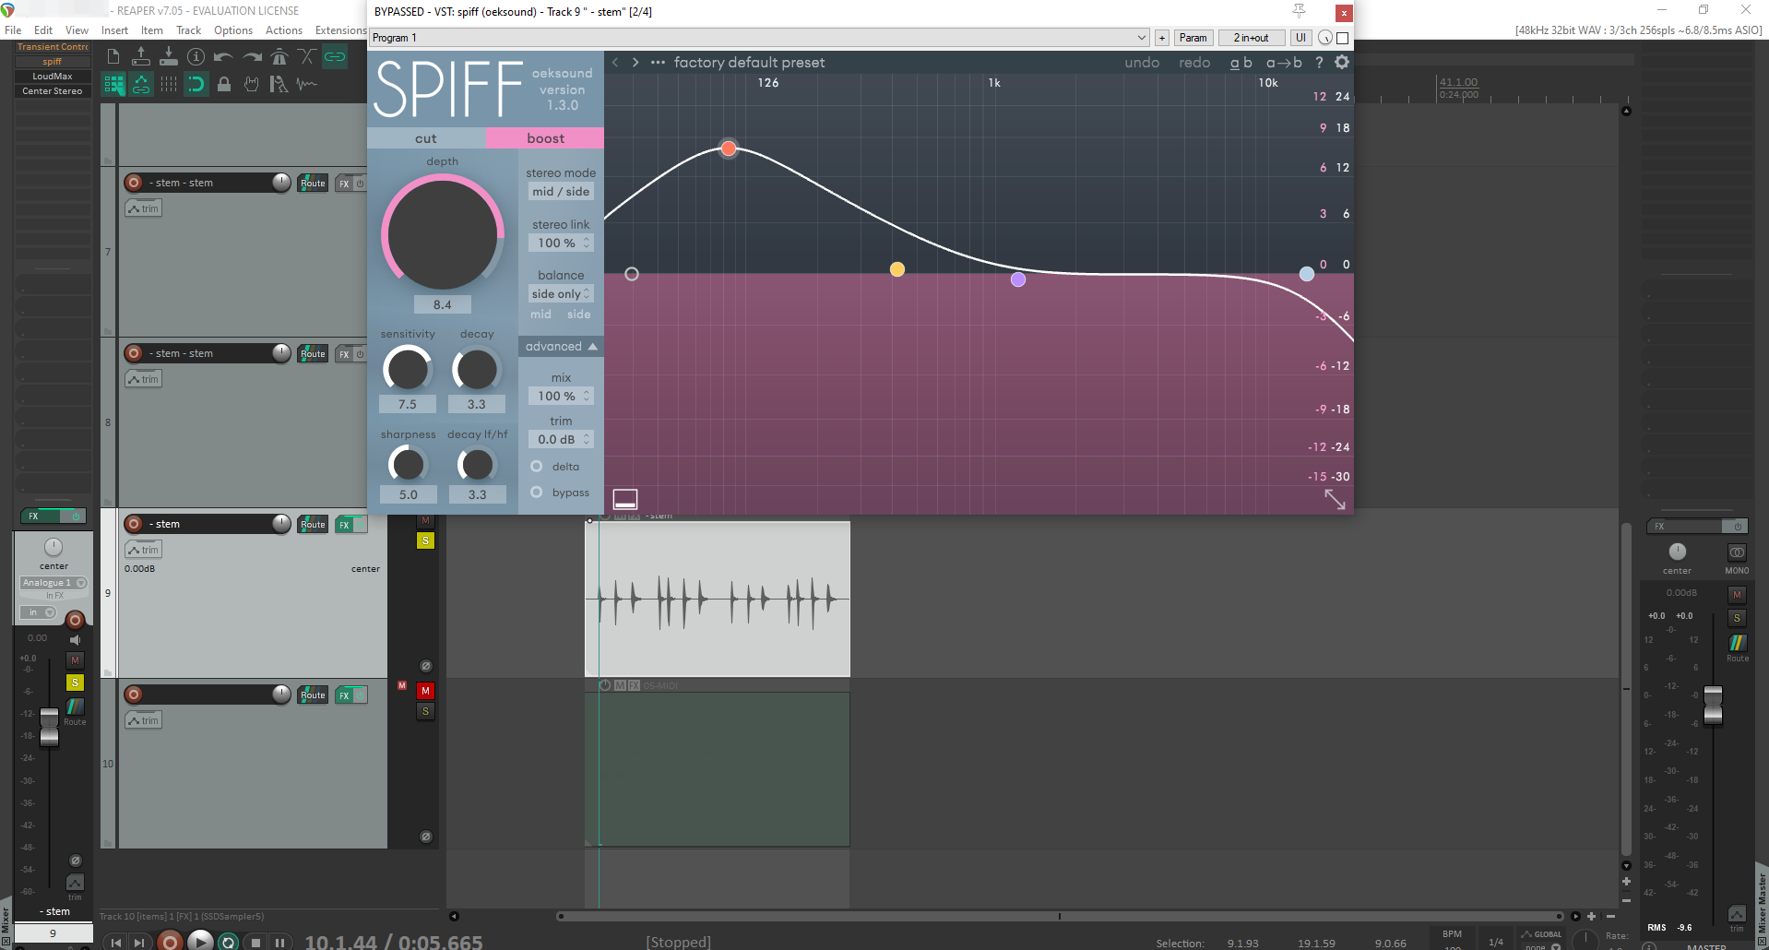
Task: Click the Play transport button
Action: [x=200, y=942]
